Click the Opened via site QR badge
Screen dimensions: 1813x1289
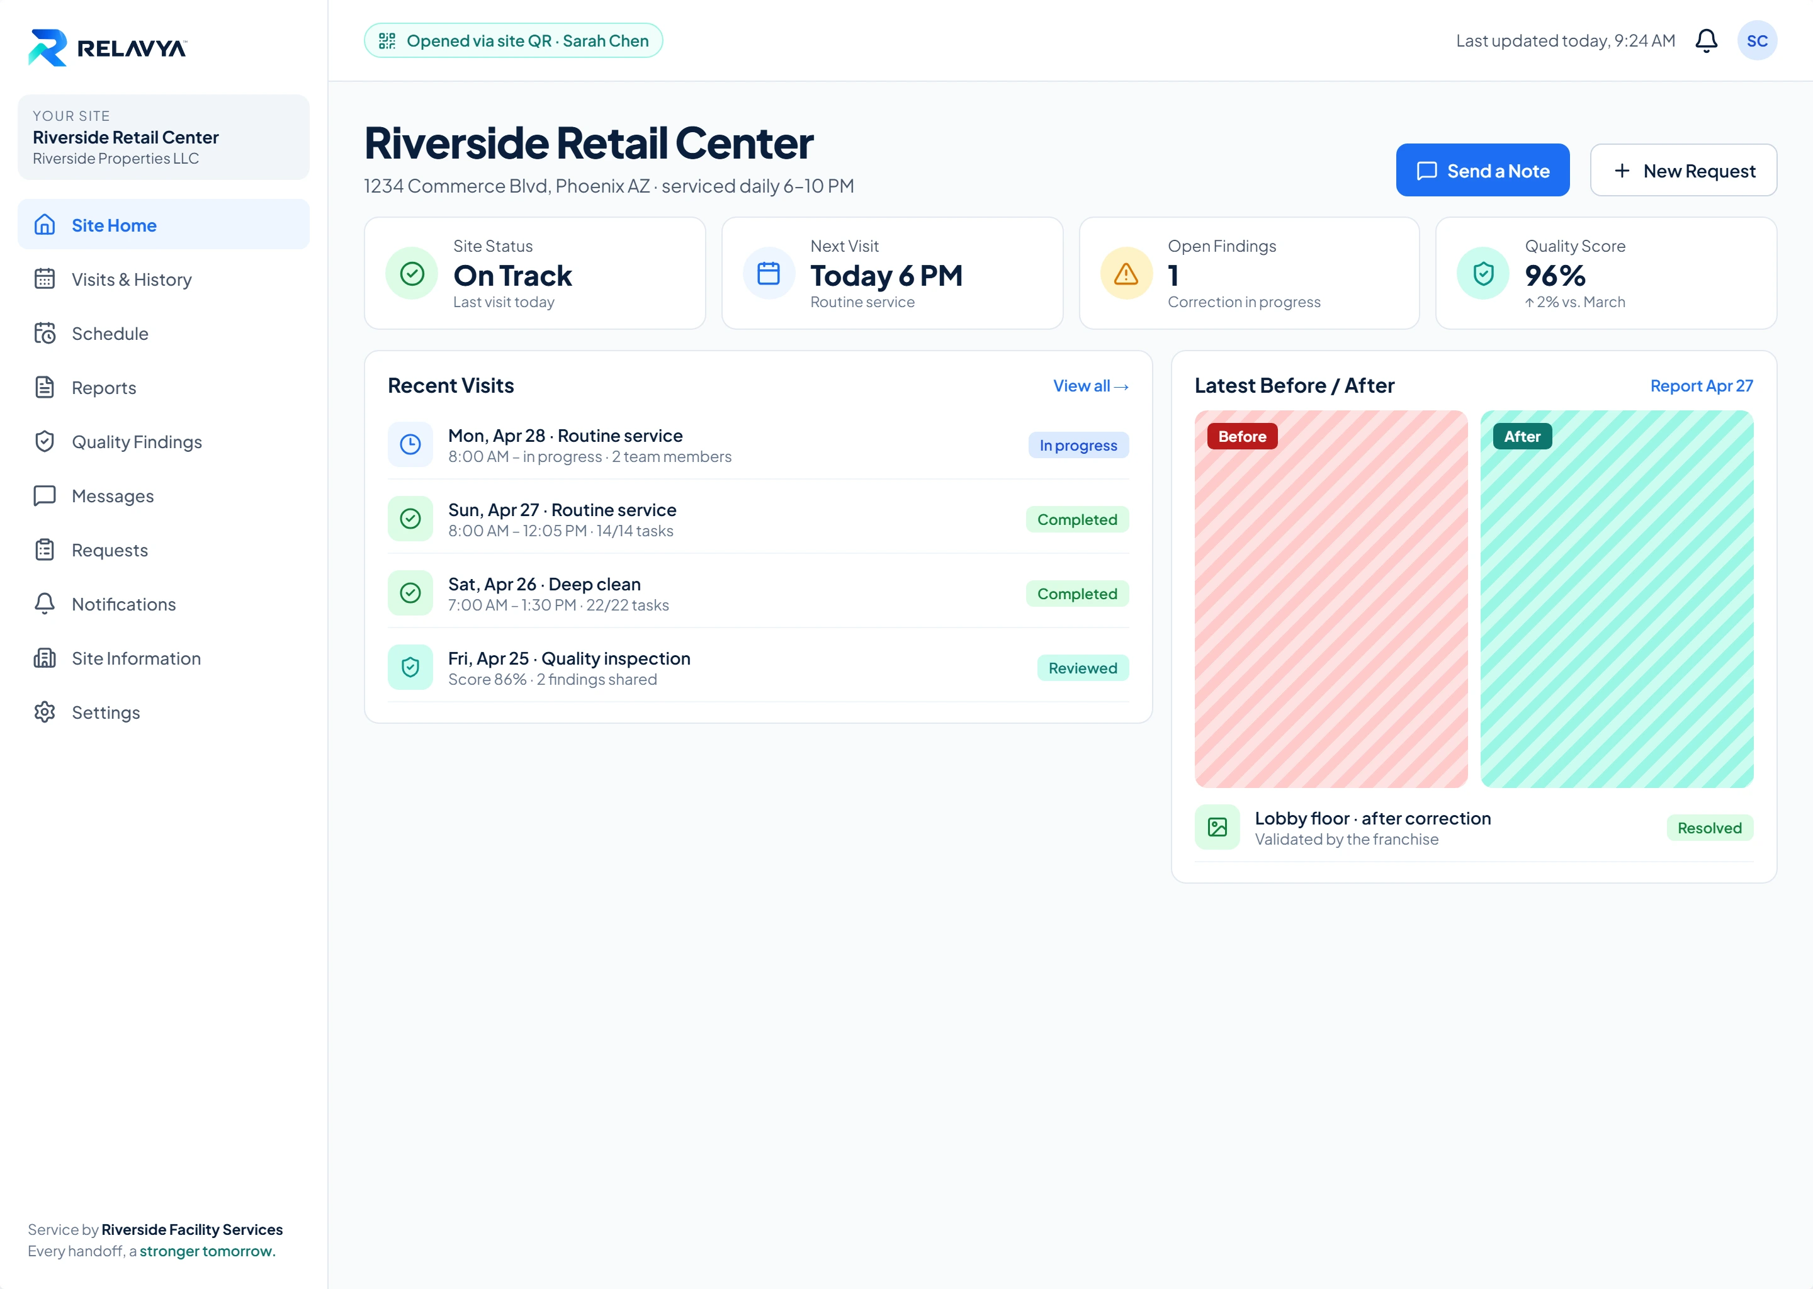click(514, 40)
